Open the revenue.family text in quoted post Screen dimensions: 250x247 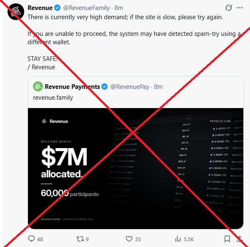pyautogui.click(x=53, y=97)
